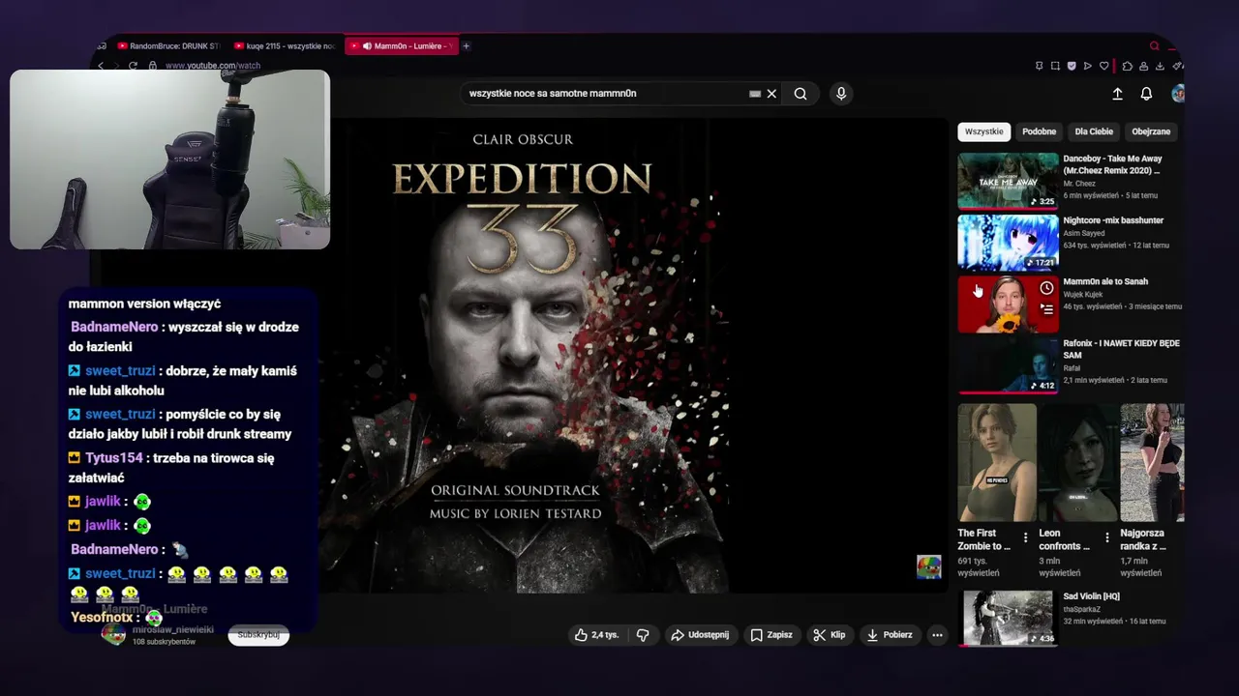Clear the search text with the X icon

771,94
